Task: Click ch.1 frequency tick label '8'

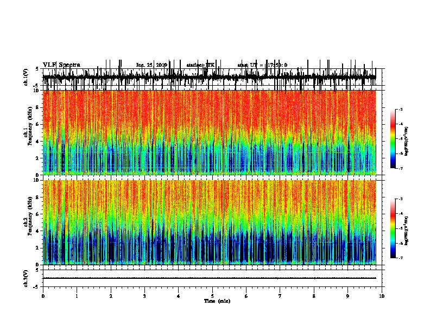Action: click(37, 107)
